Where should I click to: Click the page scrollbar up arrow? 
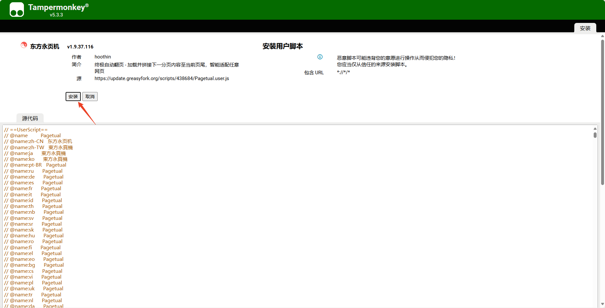tap(602, 36)
